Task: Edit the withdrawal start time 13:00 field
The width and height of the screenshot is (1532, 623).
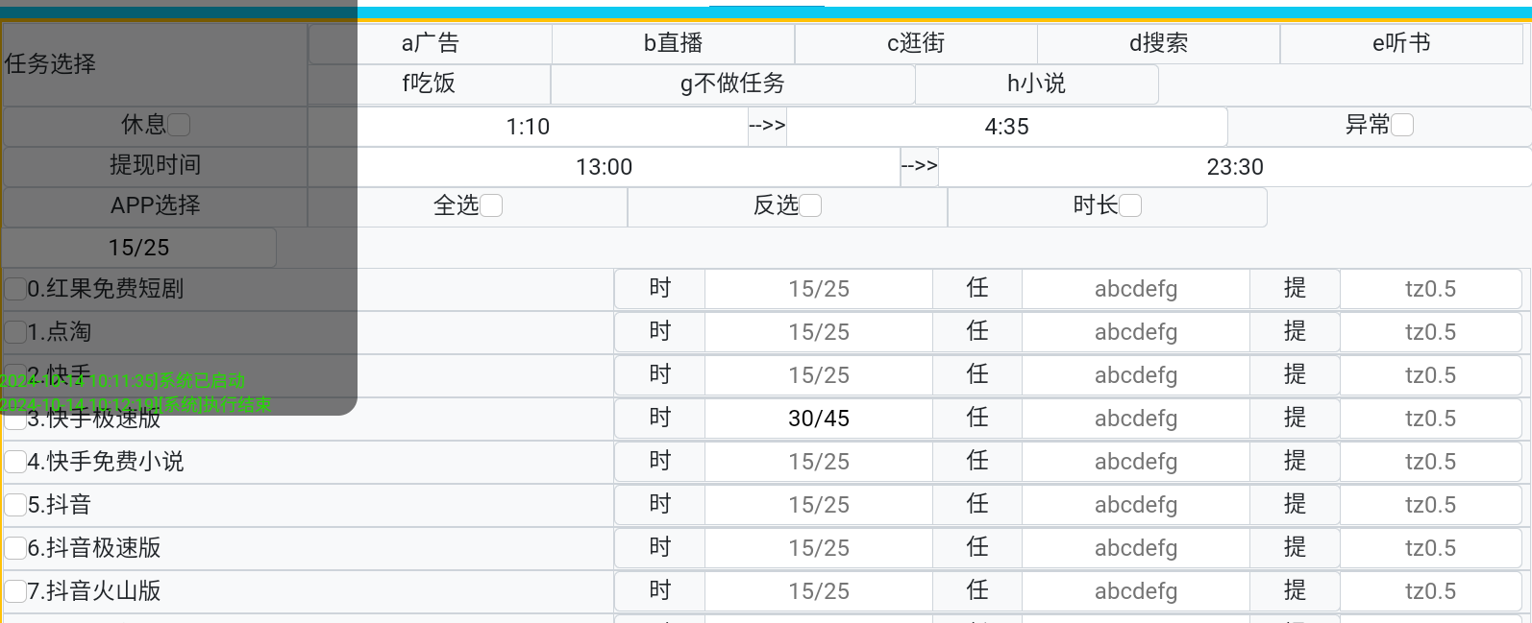Action: click(x=605, y=167)
